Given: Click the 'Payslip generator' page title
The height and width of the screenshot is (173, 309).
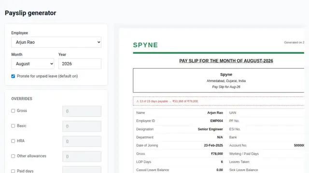Looking at the screenshot, I should click(x=30, y=13).
